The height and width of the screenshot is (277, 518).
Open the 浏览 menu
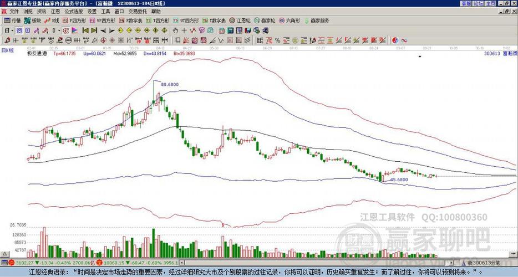pos(28,12)
